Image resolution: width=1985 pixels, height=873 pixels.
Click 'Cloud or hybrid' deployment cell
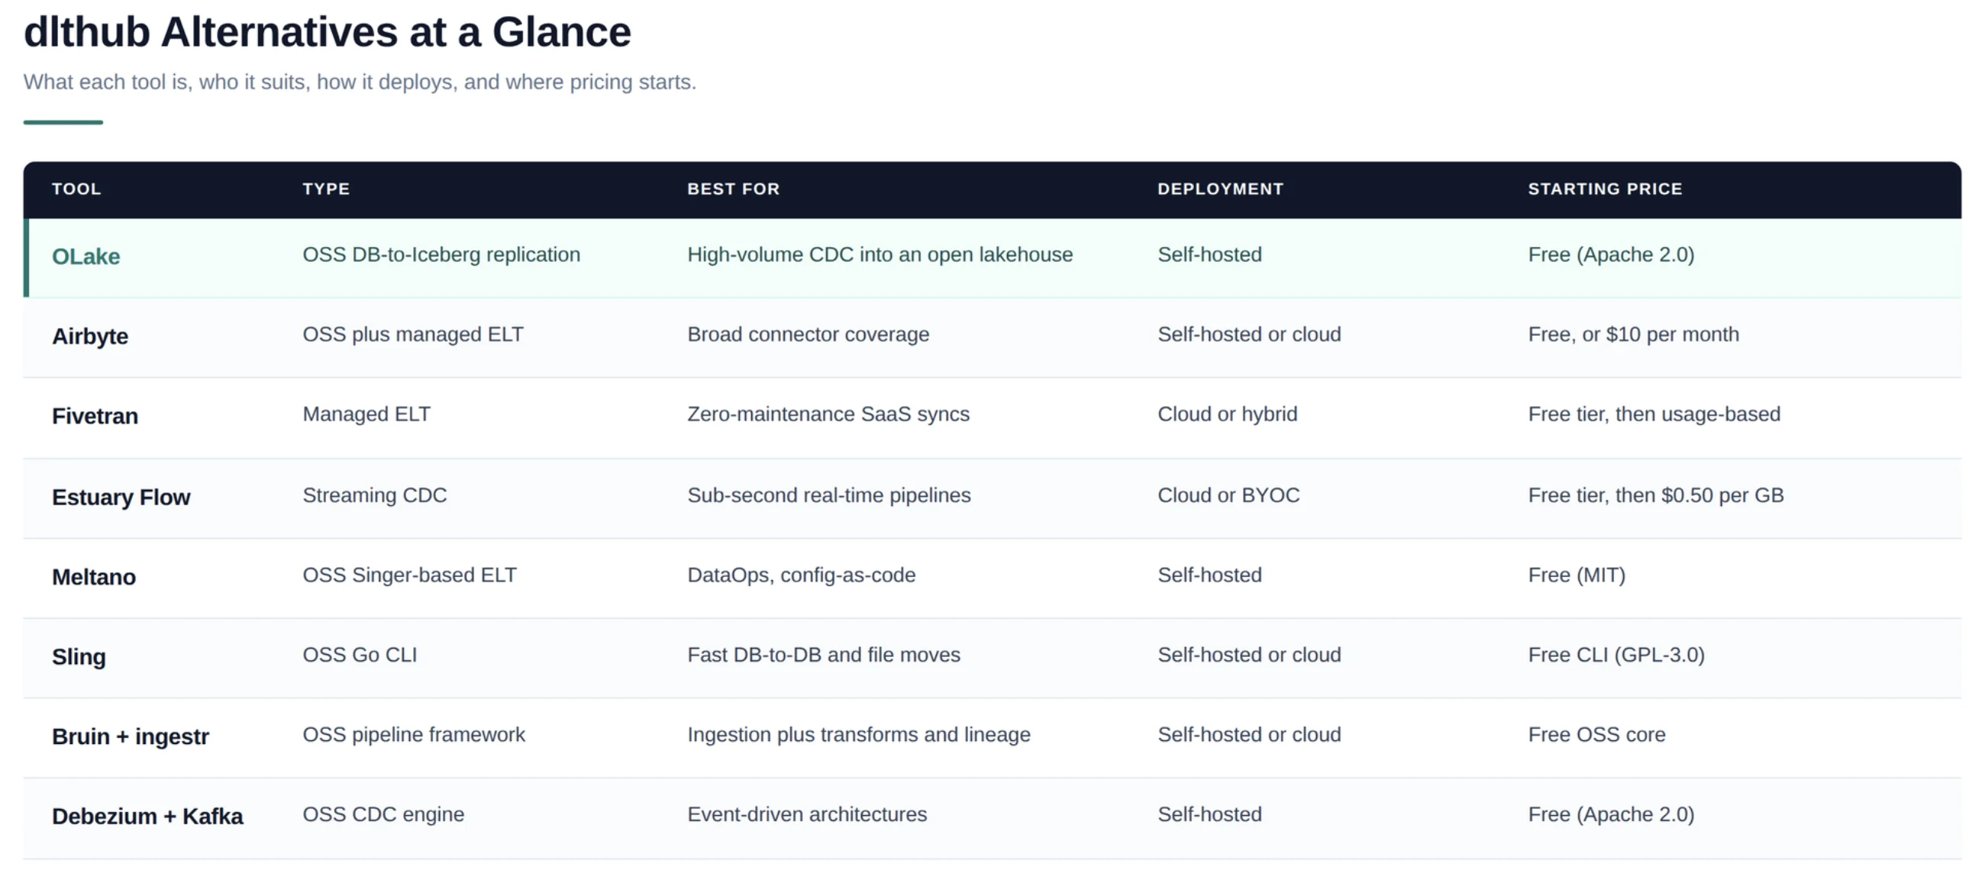pos(1227,414)
